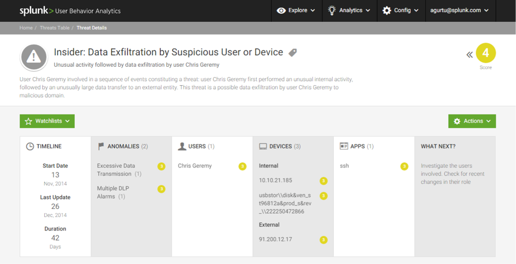Expand the Watchlists dropdown button
The width and height of the screenshot is (516, 264).
pyautogui.click(x=47, y=121)
